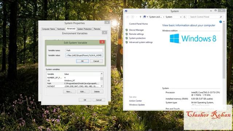Image resolution: width=233 pixels, height=131 pixels.
Task: Open recent locations dropdown arrow
Action: [137, 17]
